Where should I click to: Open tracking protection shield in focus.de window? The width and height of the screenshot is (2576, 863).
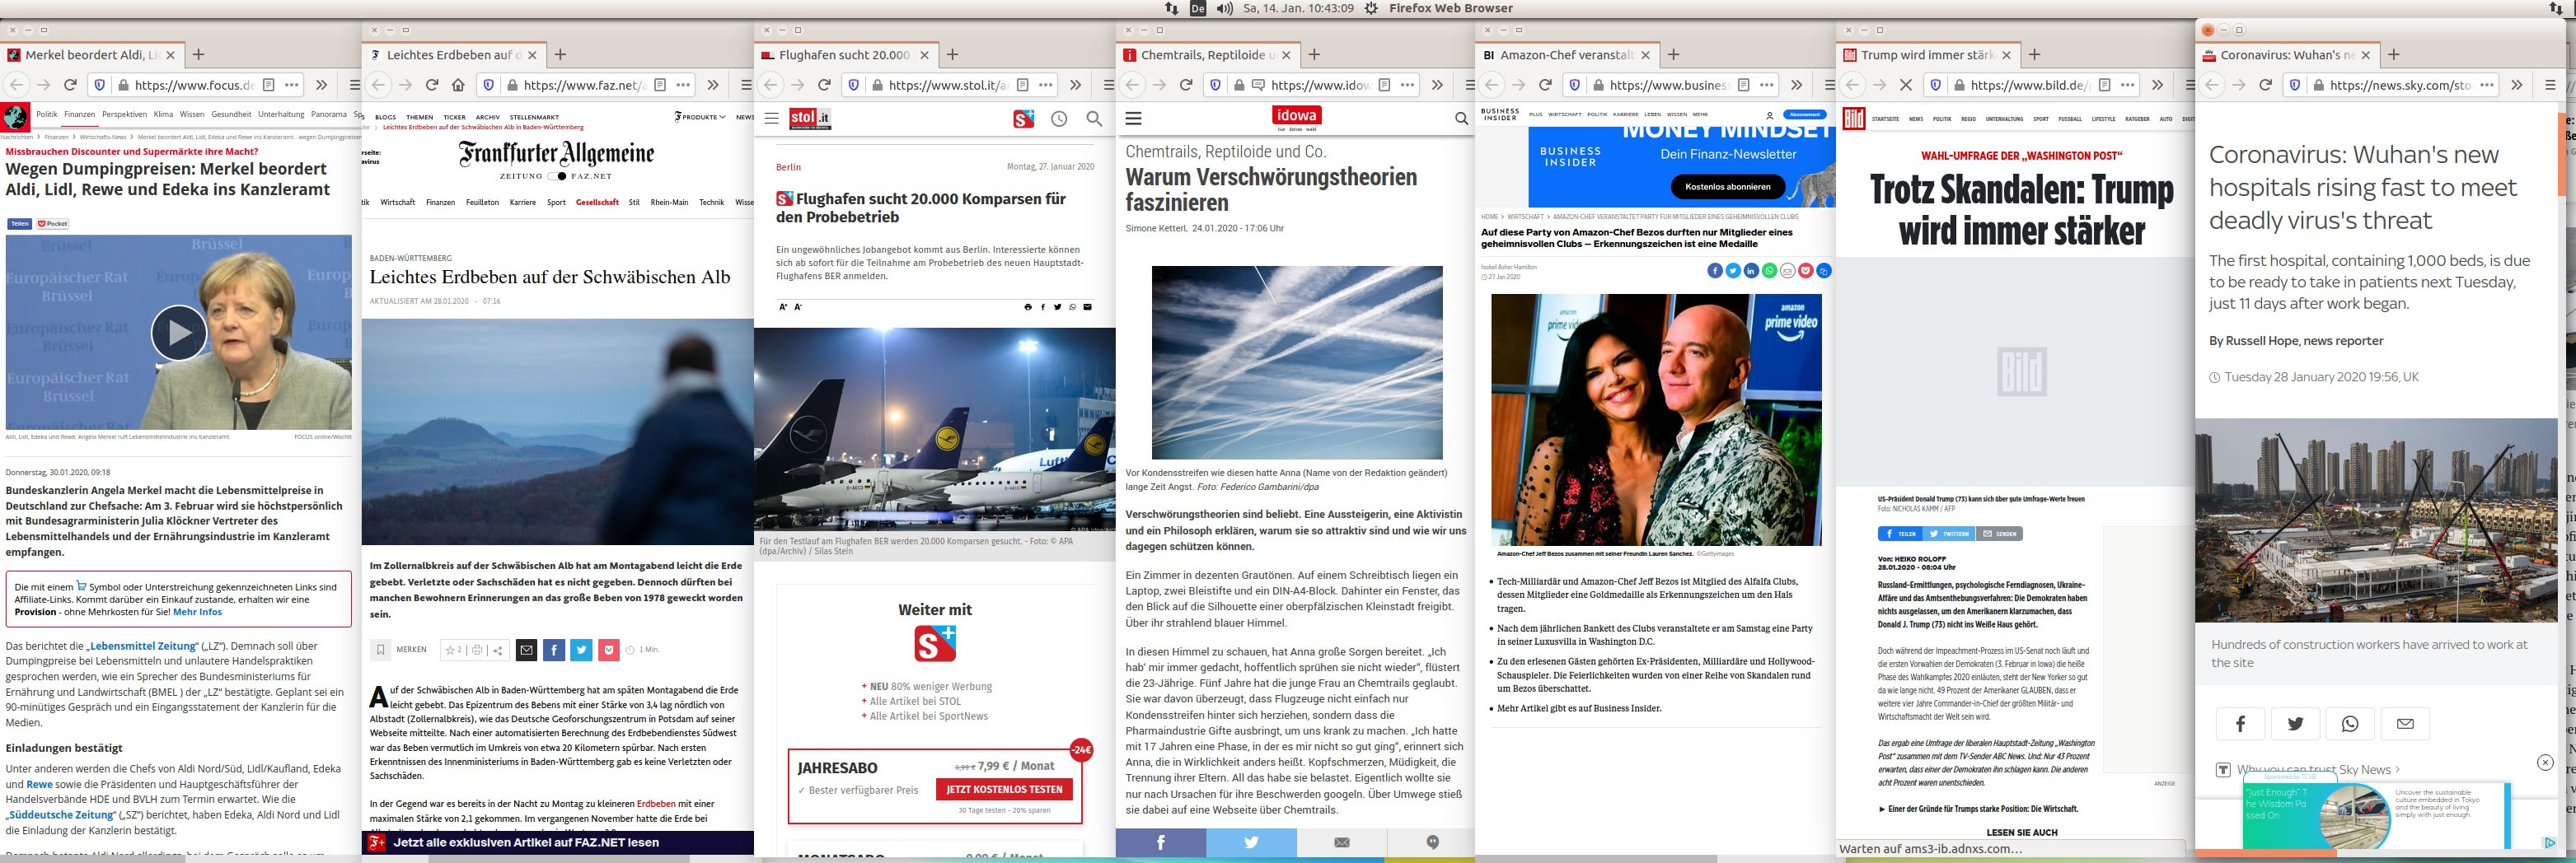[99, 85]
